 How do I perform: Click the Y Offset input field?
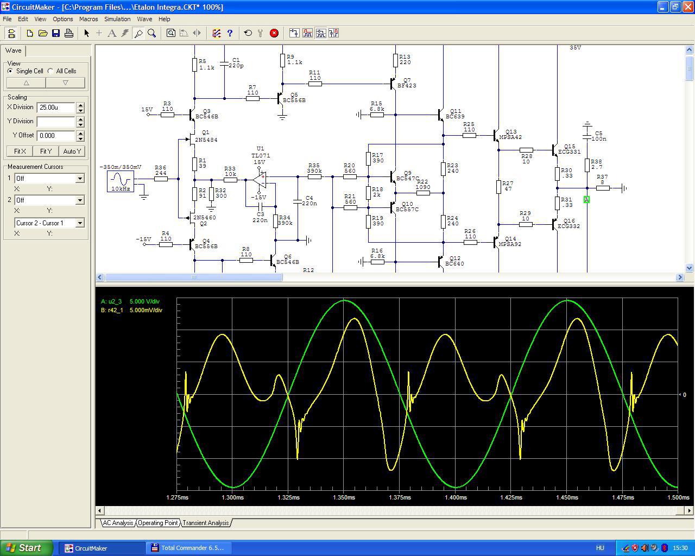[x=56, y=136]
